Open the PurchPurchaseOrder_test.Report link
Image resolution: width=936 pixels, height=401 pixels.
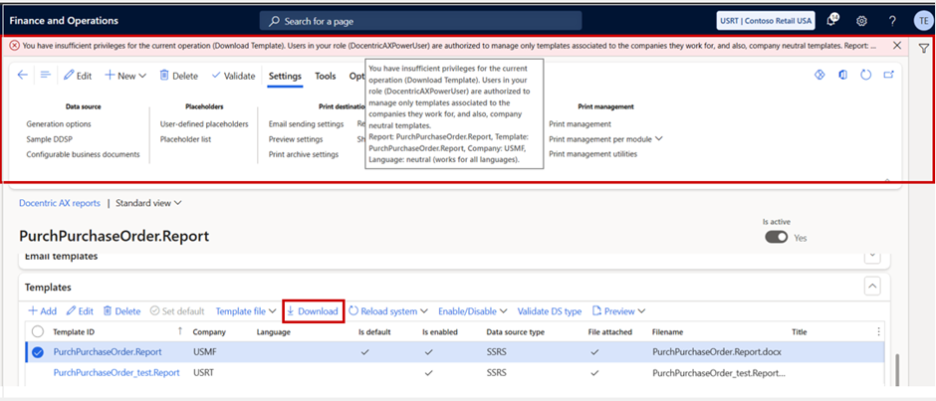[117, 373]
